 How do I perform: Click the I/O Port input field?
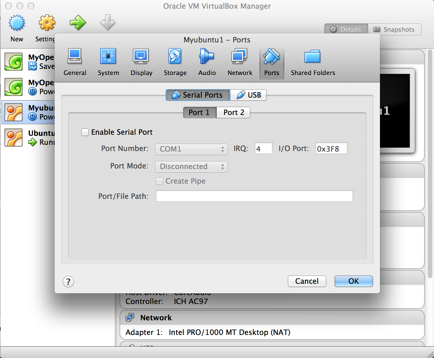click(x=332, y=148)
